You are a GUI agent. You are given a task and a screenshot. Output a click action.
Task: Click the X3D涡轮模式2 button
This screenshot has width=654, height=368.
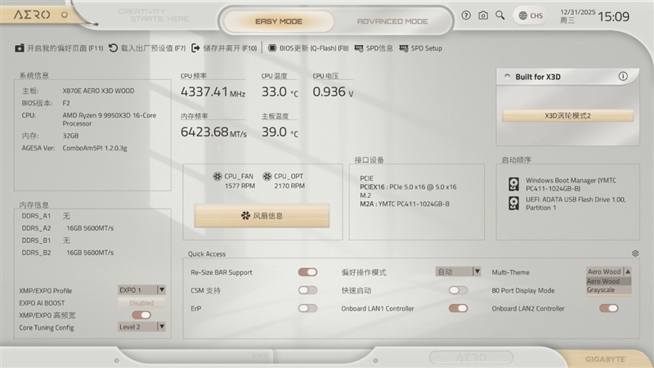coord(567,115)
